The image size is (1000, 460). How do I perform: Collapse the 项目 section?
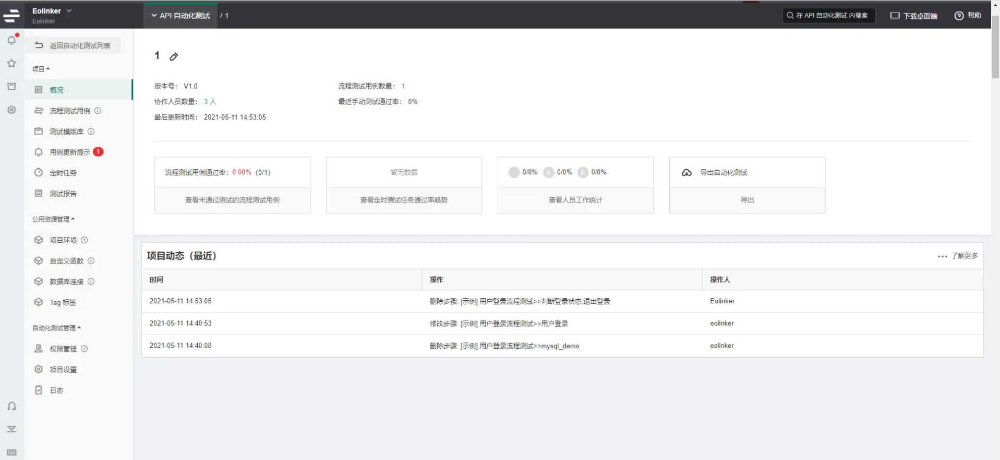(x=41, y=69)
